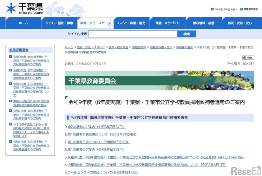Image resolution: width=262 pixels, height=176 pixels.
Task: Click 千葉県教育委員会 banner image
Action: point(159,81)
